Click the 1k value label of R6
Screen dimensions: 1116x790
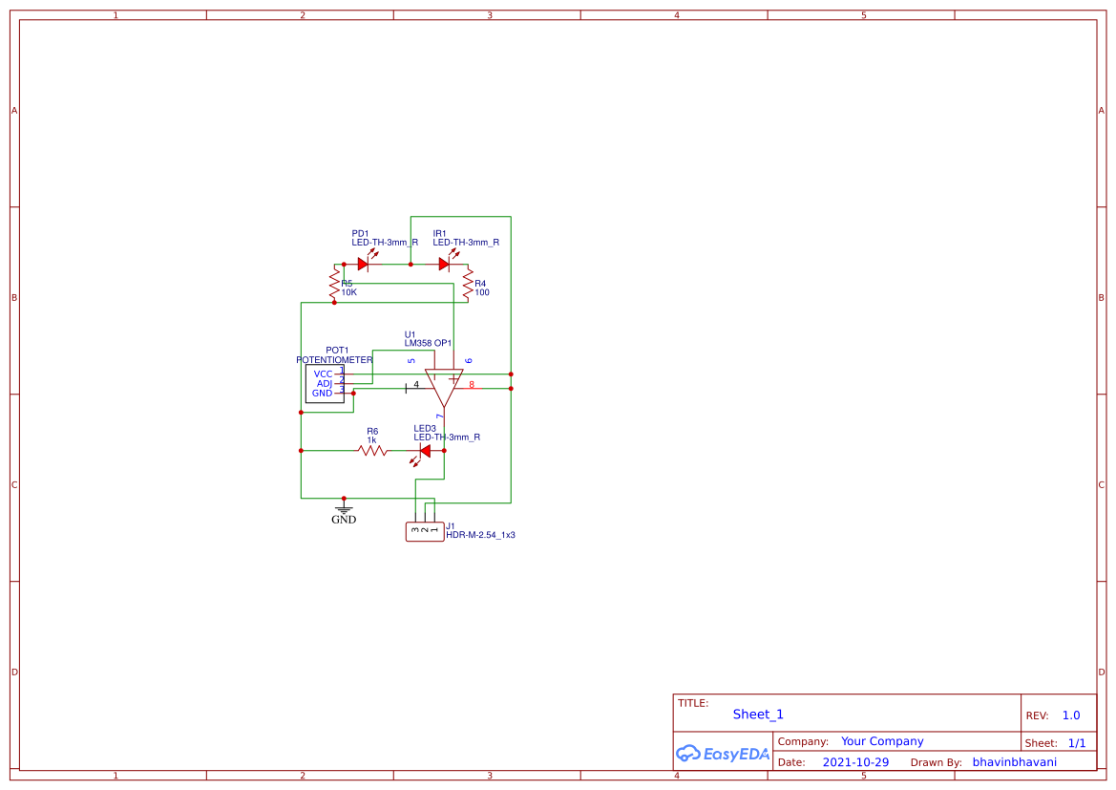pyautogui.click(x=372, y=440)
